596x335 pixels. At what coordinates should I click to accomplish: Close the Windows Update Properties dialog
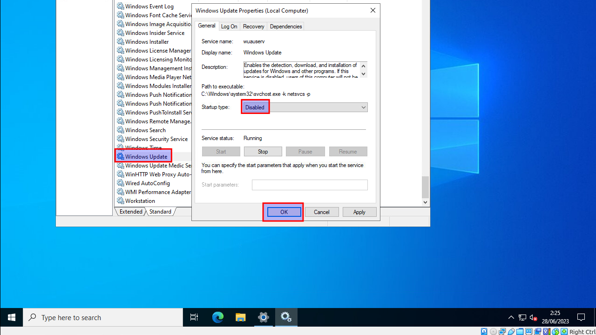373,11
